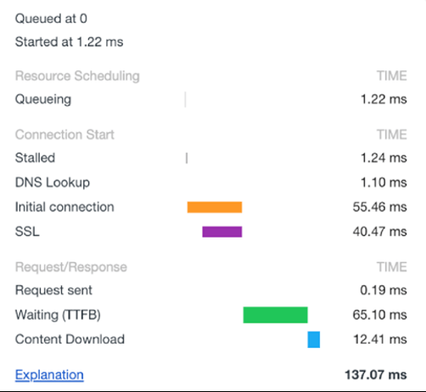Click the 40.47 ms SSL value

(x=379, y=232)
